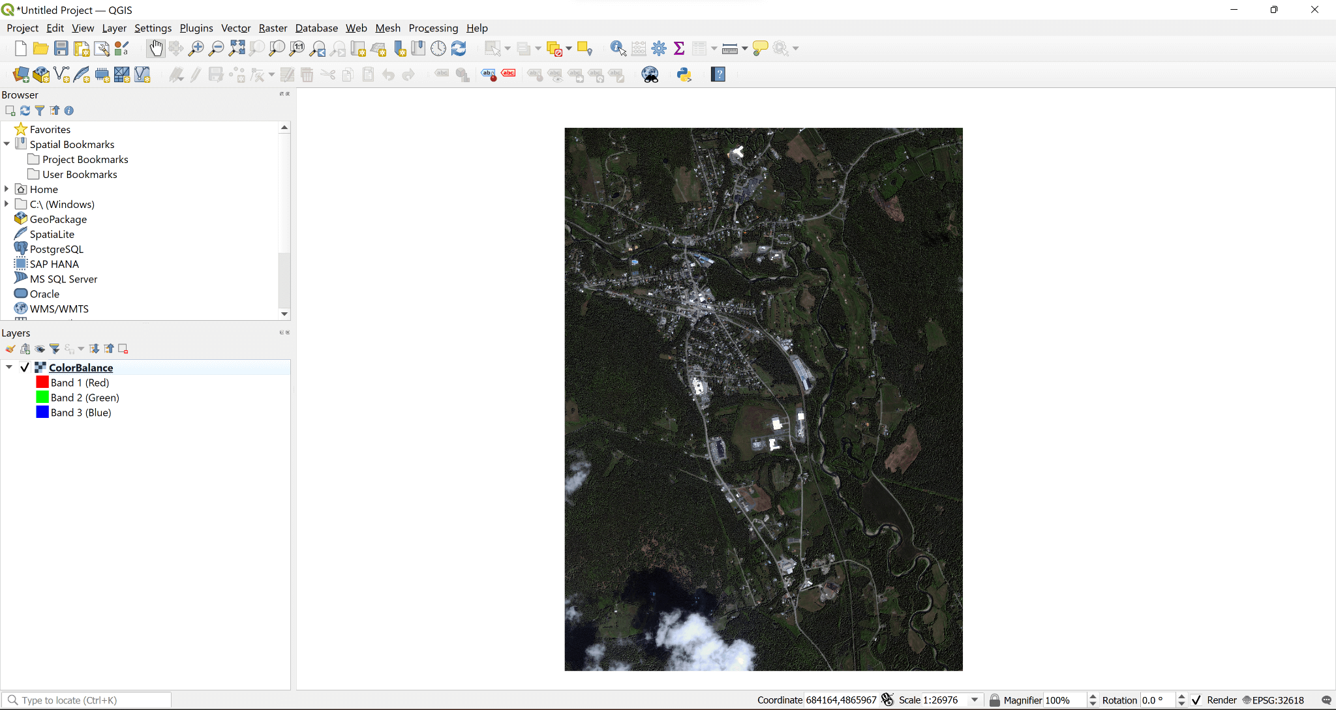Screen dimensions: 1336x710
Task: Open the Scale dropdown arrow
Action: (x=975, y=700)
